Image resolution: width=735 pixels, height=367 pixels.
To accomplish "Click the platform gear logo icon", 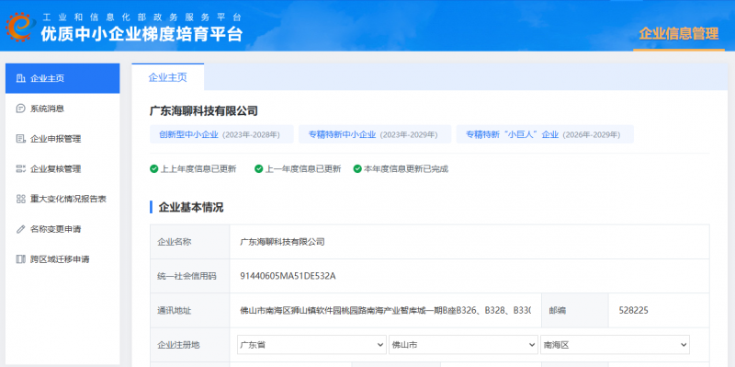I will coord(20,27).
